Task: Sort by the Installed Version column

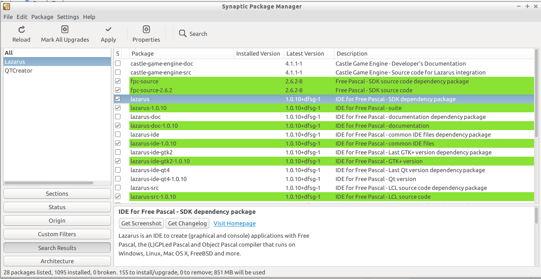Action: (x=258, y=54)
